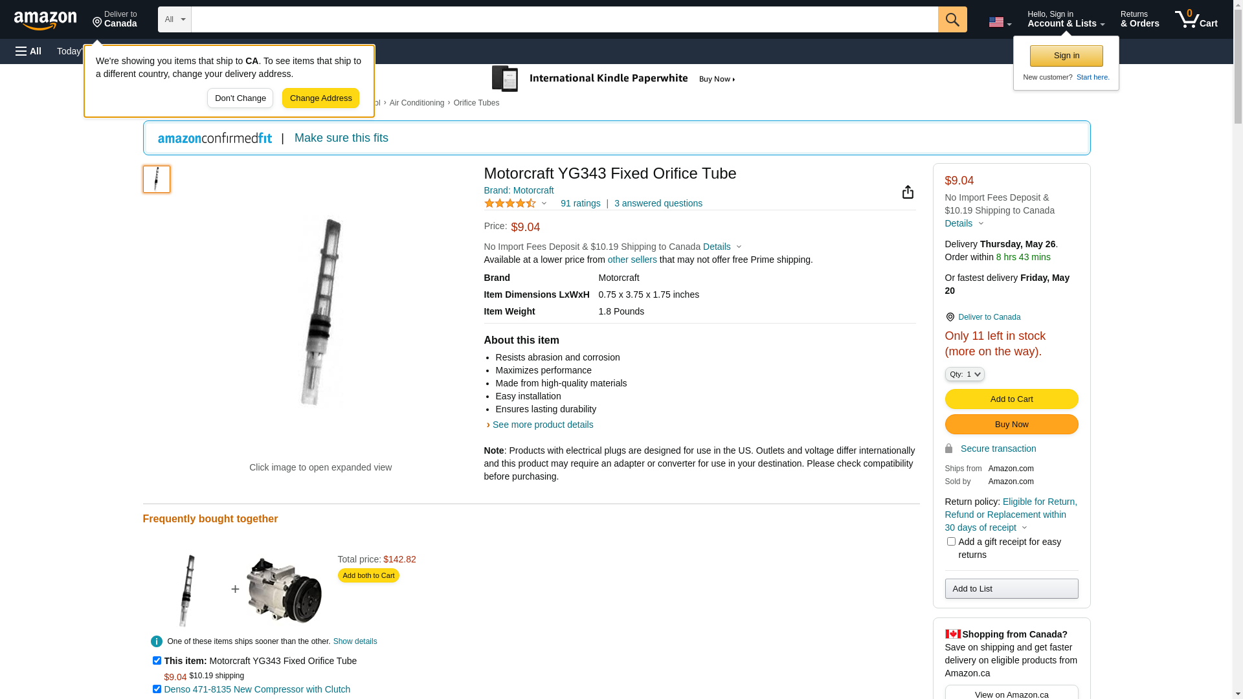Screen dimensions: 1243x699
Task: Click the star rating icon
Action: tap(510, 203)
